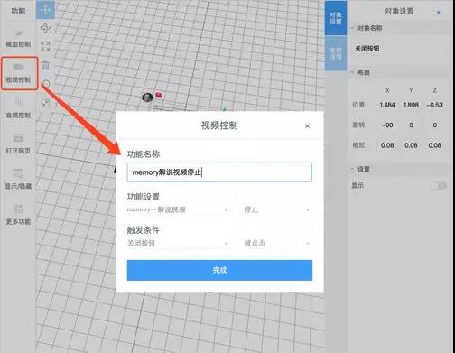The height and width of the screenshot is (353, 455).
Task: Edit rotation Z value 0
Action: coord(434,125)
